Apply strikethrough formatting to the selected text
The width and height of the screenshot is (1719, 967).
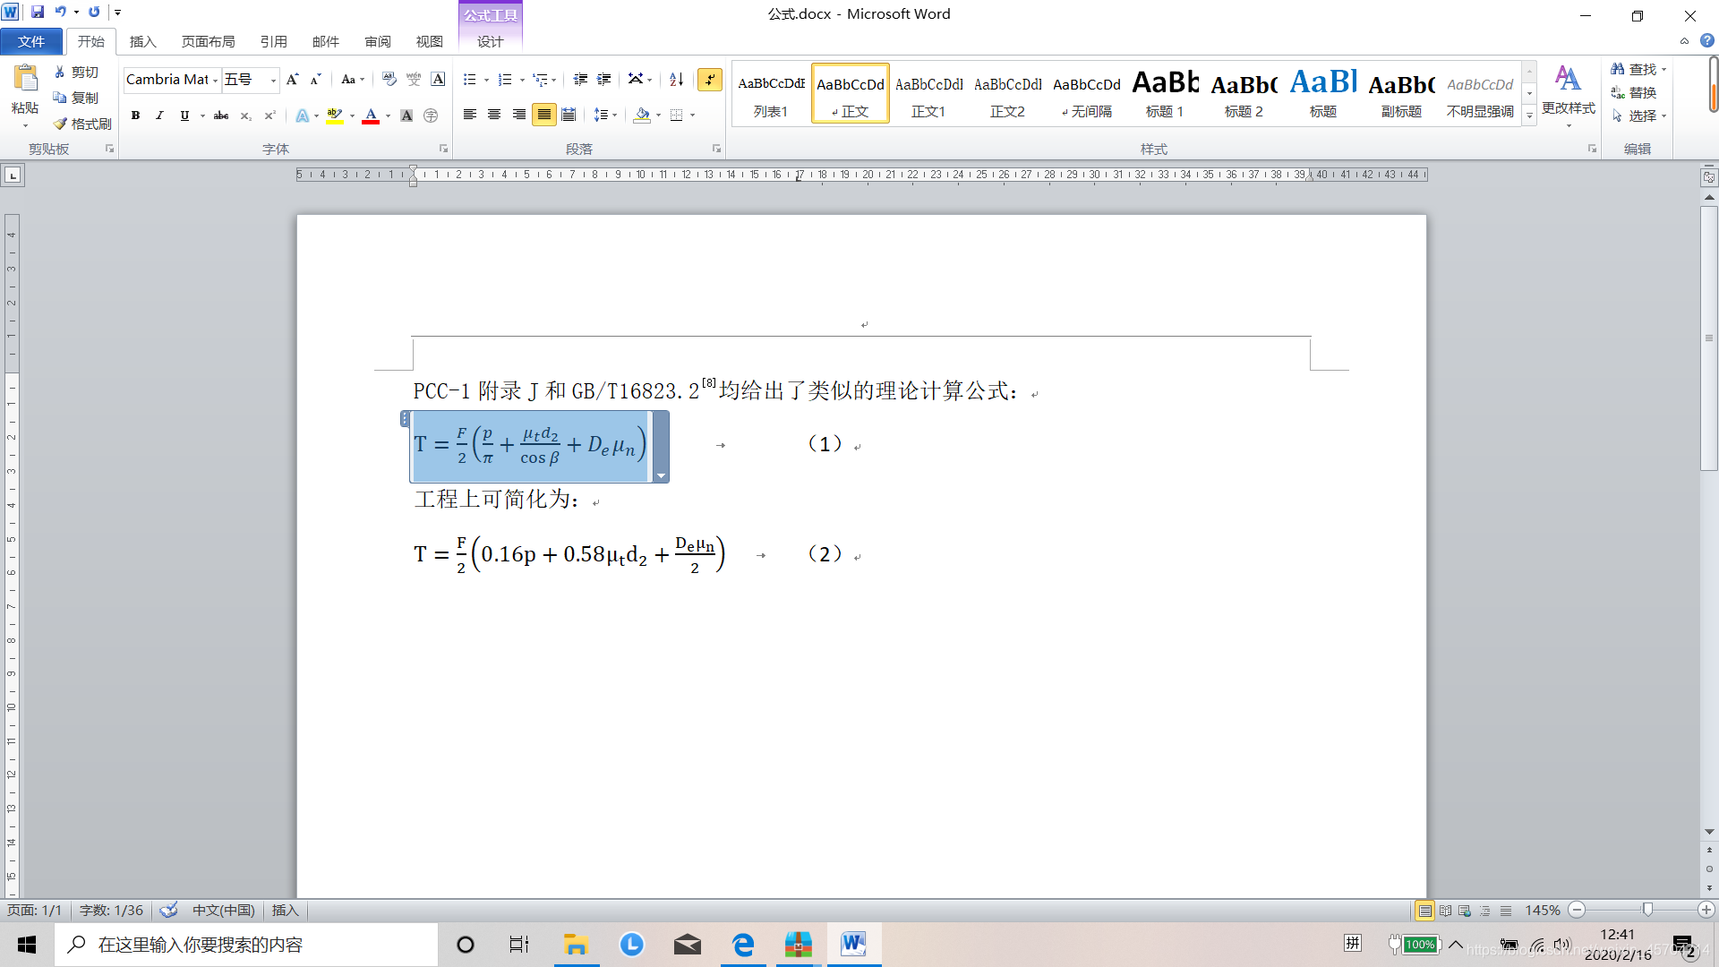click(x=221, y=116)
